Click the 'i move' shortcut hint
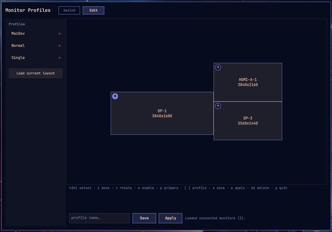The image size is (332, 232). pos(104,188)
